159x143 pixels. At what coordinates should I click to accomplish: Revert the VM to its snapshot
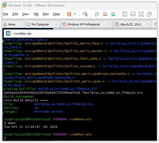105,14
